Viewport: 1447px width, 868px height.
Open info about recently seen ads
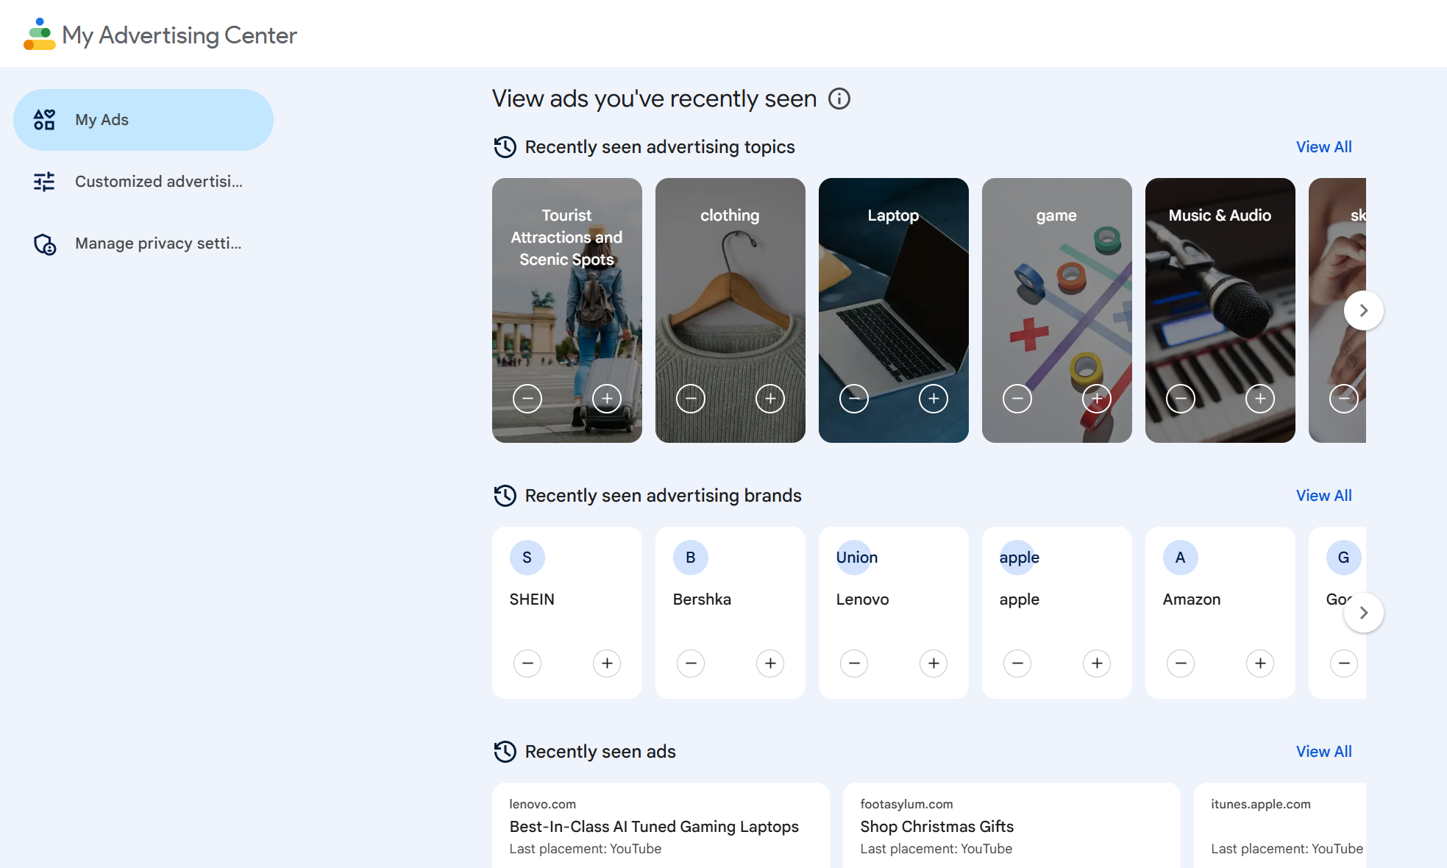(839, 99)
